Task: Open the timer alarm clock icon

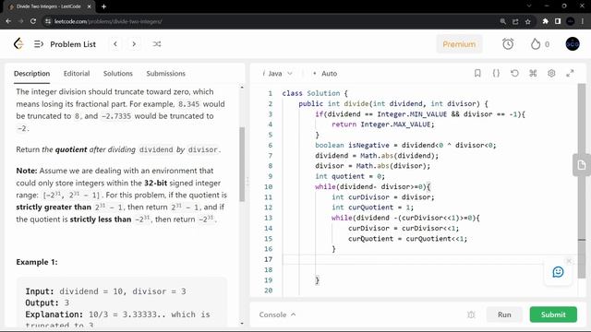Action: (x=508, y=44)
